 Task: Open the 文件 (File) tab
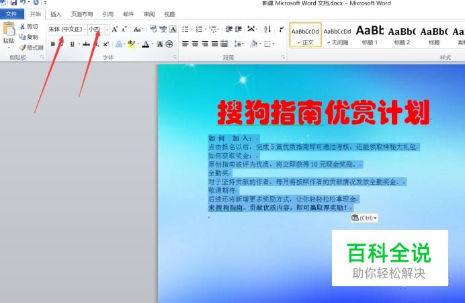coord(11,14)
